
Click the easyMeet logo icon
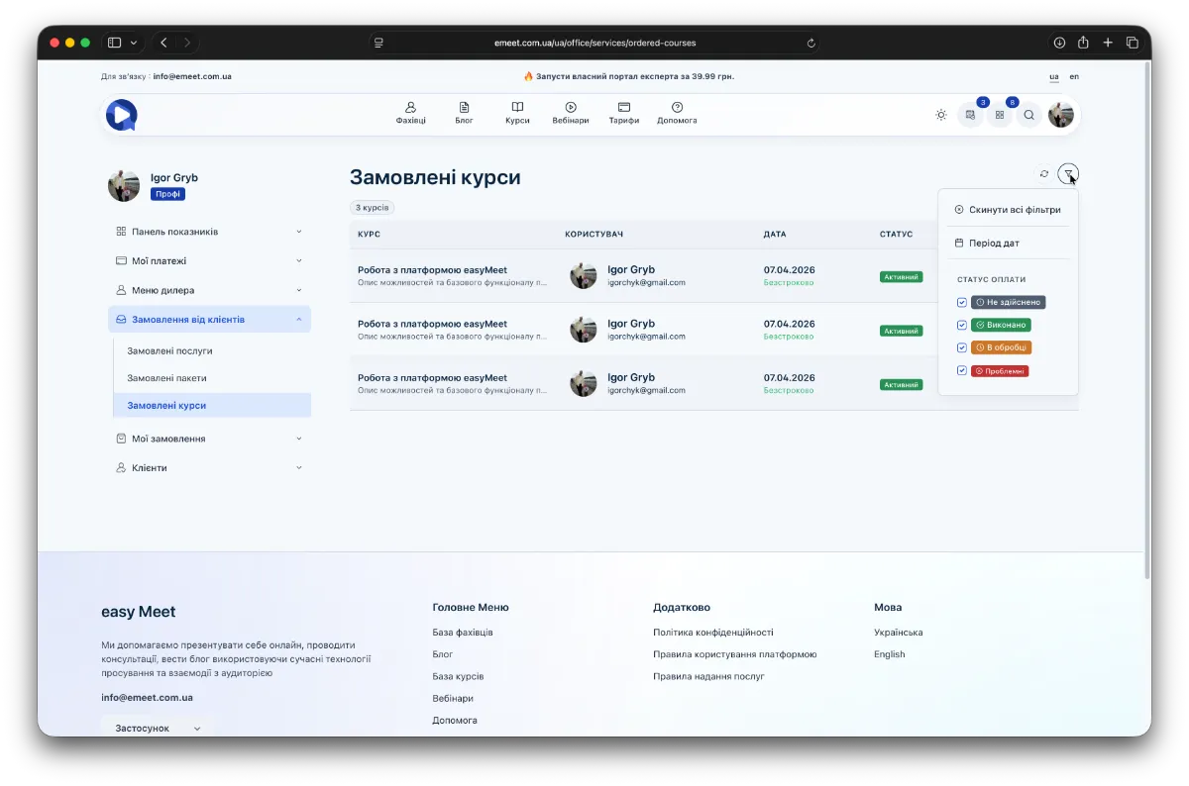121,115
